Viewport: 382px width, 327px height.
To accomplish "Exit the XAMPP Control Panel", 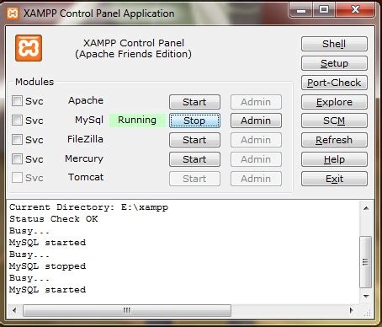I will [x=334, y=179].
